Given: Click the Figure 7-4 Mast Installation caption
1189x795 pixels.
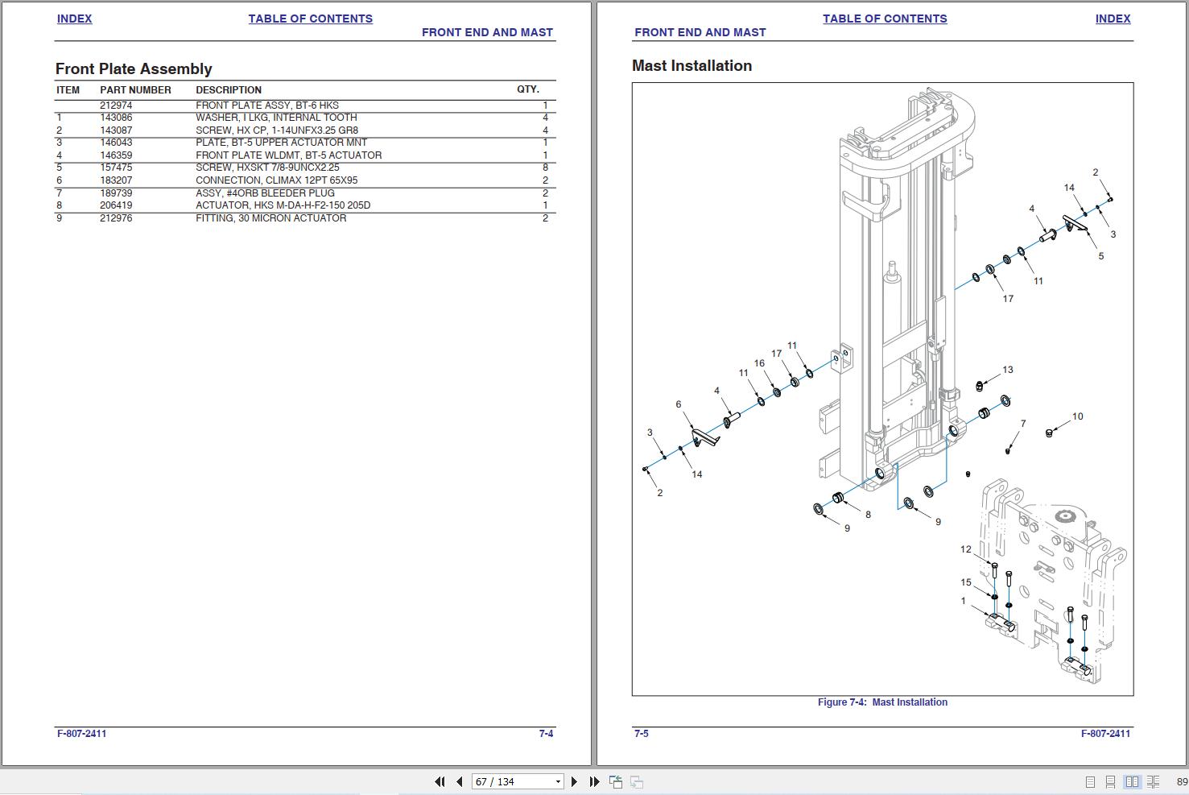Looking at the screenshot, I should tap(882, 702).
